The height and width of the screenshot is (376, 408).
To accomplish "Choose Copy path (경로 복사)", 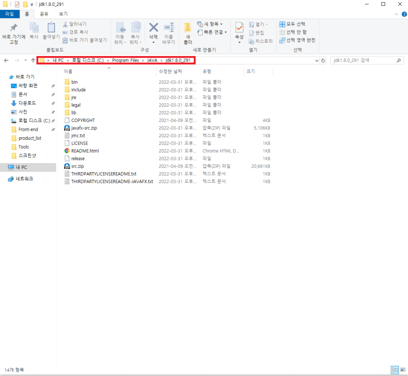I will (x=76, y=32).
